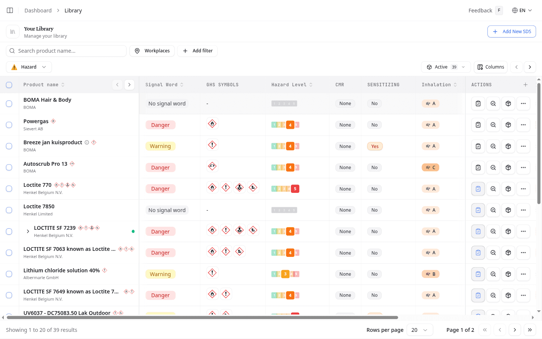The width and height of the screenshot is (542, 339).
Task: Click cube icon for LOCTITE SF 7239 row
Action: click(508, 231)
